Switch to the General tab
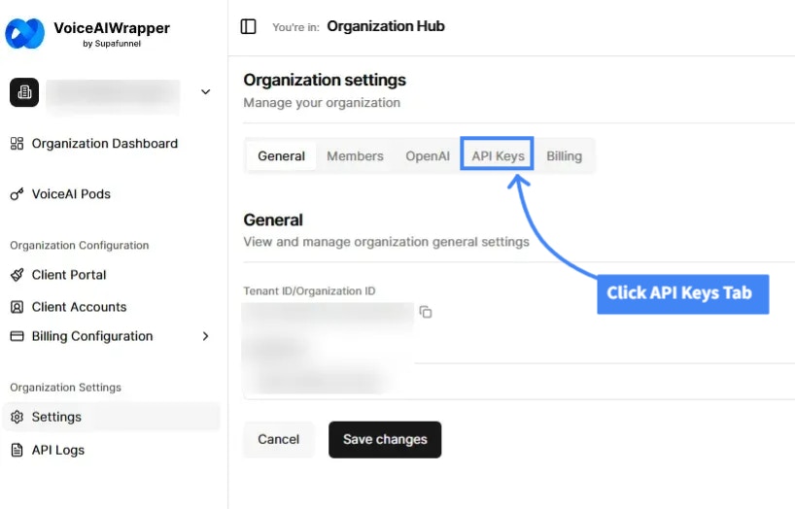The image size is (795, 509). (x=282, y=156)
